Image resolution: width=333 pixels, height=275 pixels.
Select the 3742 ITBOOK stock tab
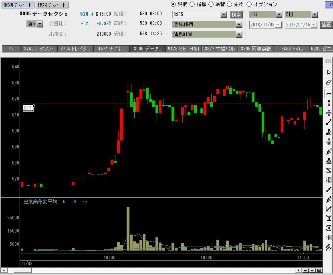pos(39,49)
